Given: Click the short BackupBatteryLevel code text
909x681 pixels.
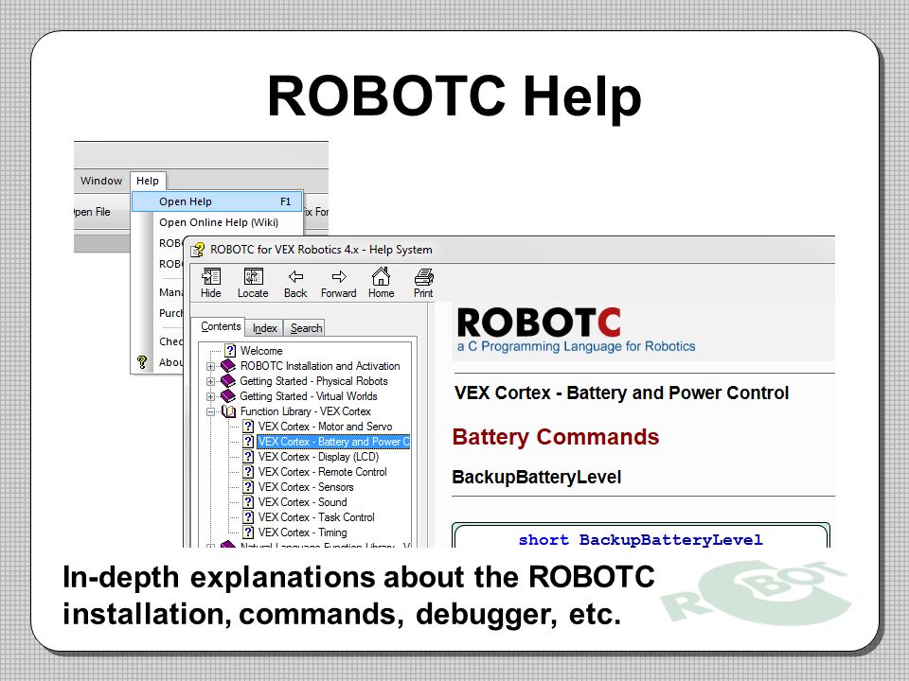Looking at the screenshot, I should tap(640, 539).
